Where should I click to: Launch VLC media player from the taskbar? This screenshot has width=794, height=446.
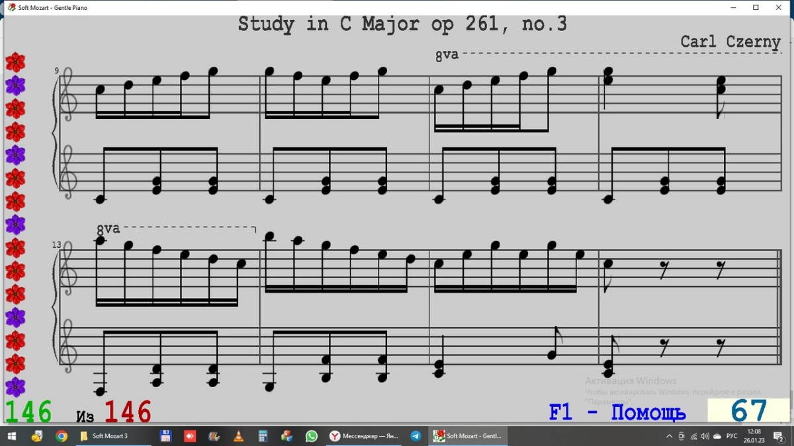(x=239, y=436)
